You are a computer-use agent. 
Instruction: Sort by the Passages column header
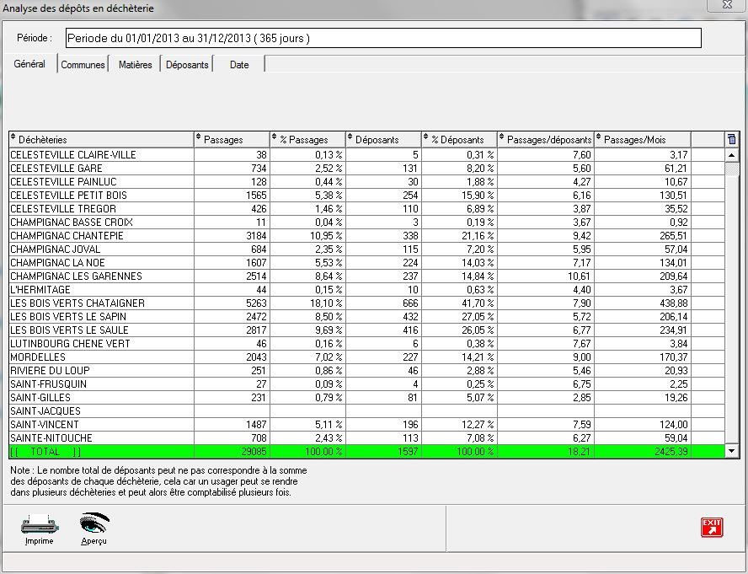tap(232, 139)
